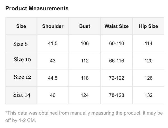Click bust value 124 for Size 14

click(85, 96)
